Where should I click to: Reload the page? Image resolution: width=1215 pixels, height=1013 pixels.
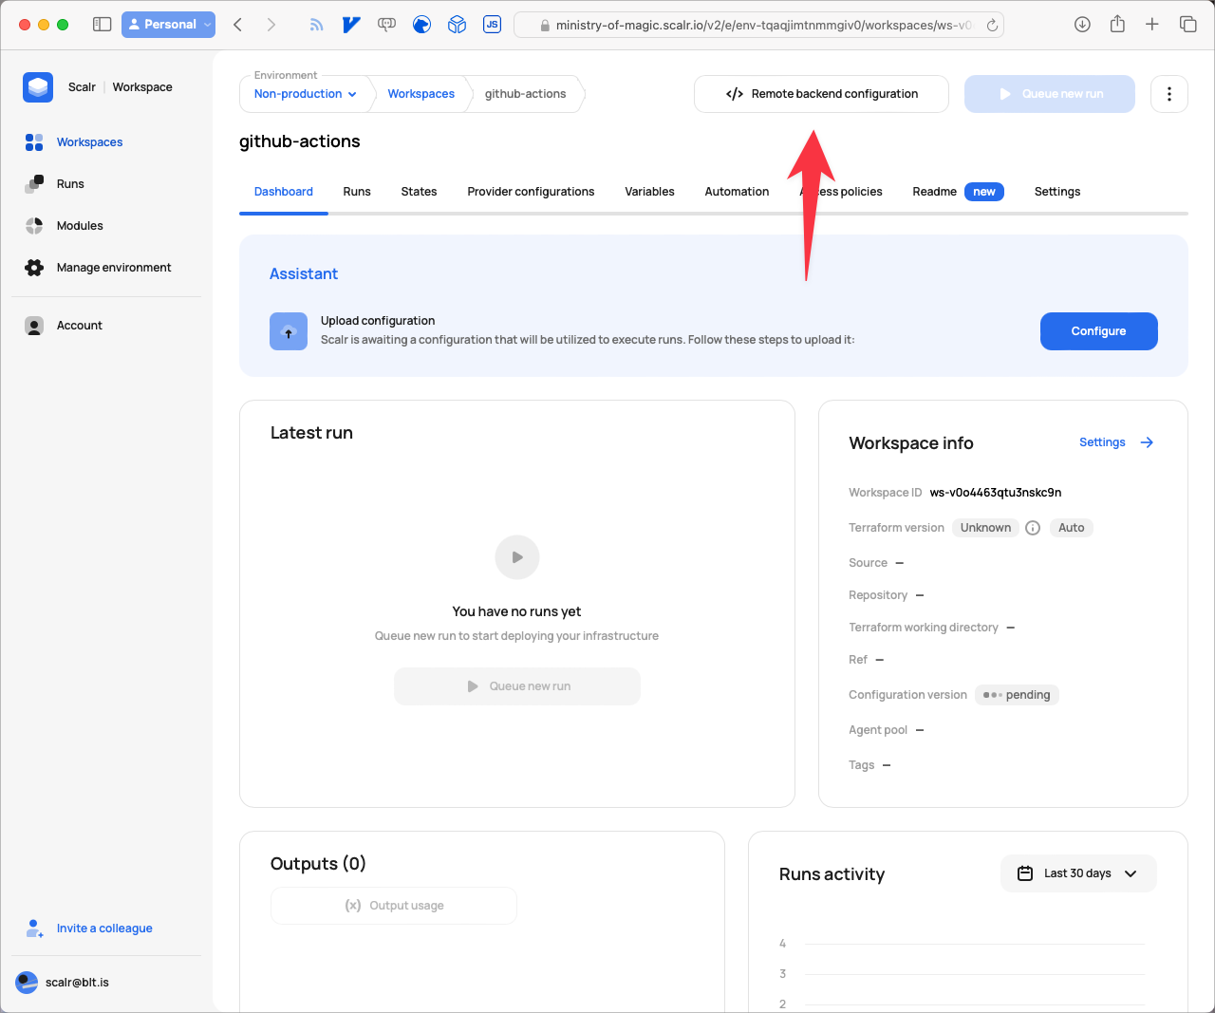coord(992,26)
